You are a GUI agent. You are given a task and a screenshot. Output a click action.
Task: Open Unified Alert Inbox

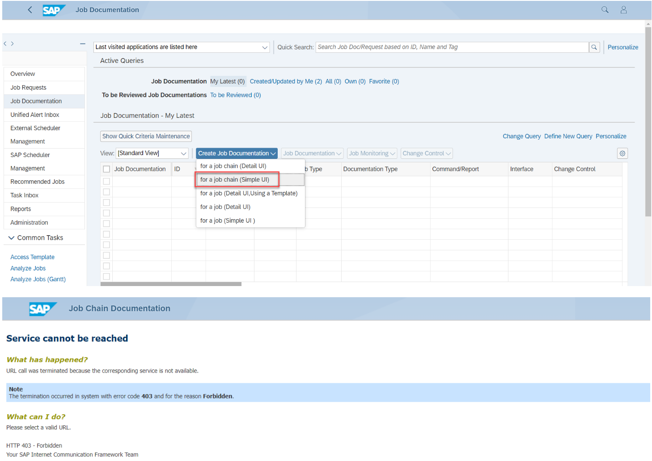(44, 115)
